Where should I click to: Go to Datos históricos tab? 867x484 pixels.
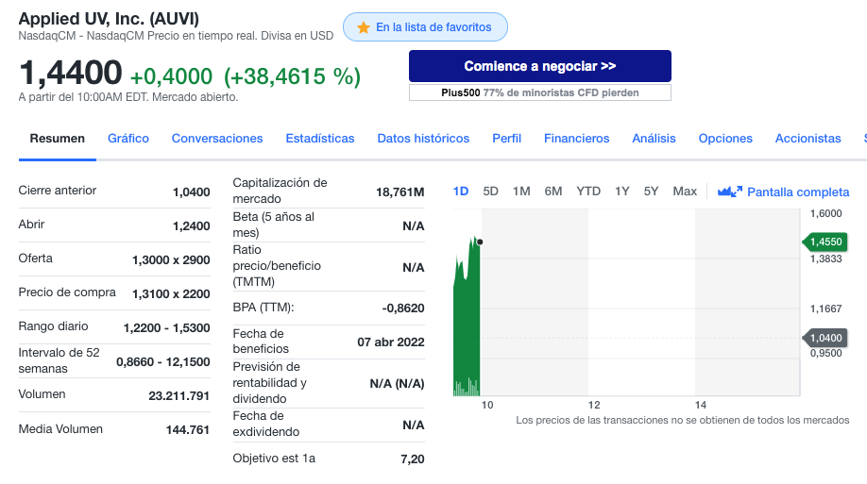coord(423,139)
